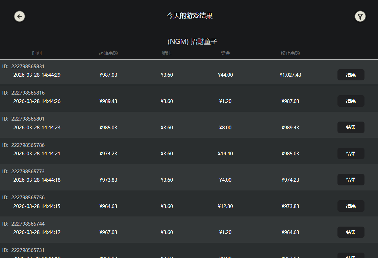Click the 奖金 column header

tap(225, 53)
